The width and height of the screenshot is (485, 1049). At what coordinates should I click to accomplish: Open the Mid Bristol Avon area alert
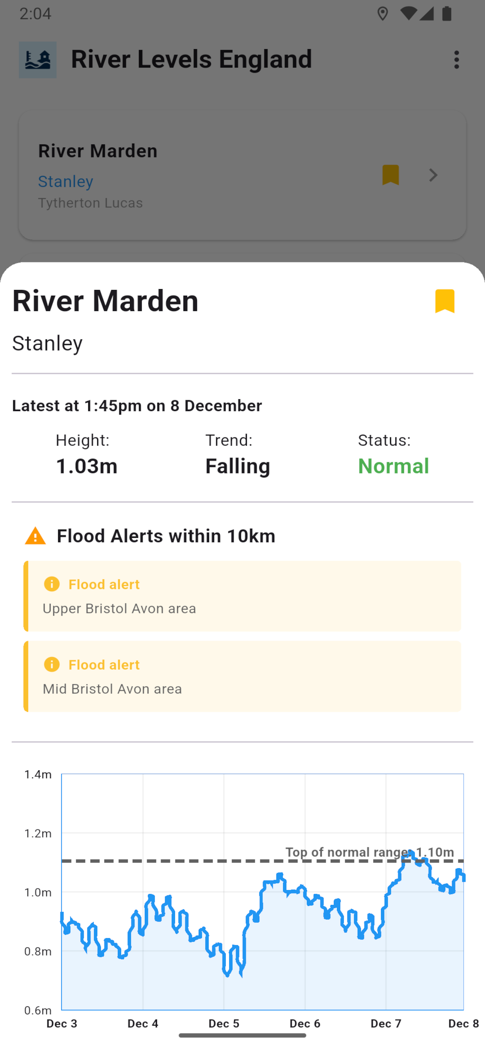tap(242, 676)
